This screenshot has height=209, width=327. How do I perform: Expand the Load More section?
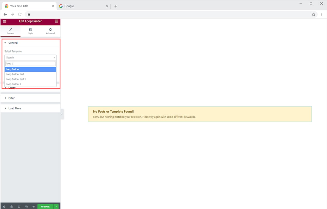[x=15, y=108]
